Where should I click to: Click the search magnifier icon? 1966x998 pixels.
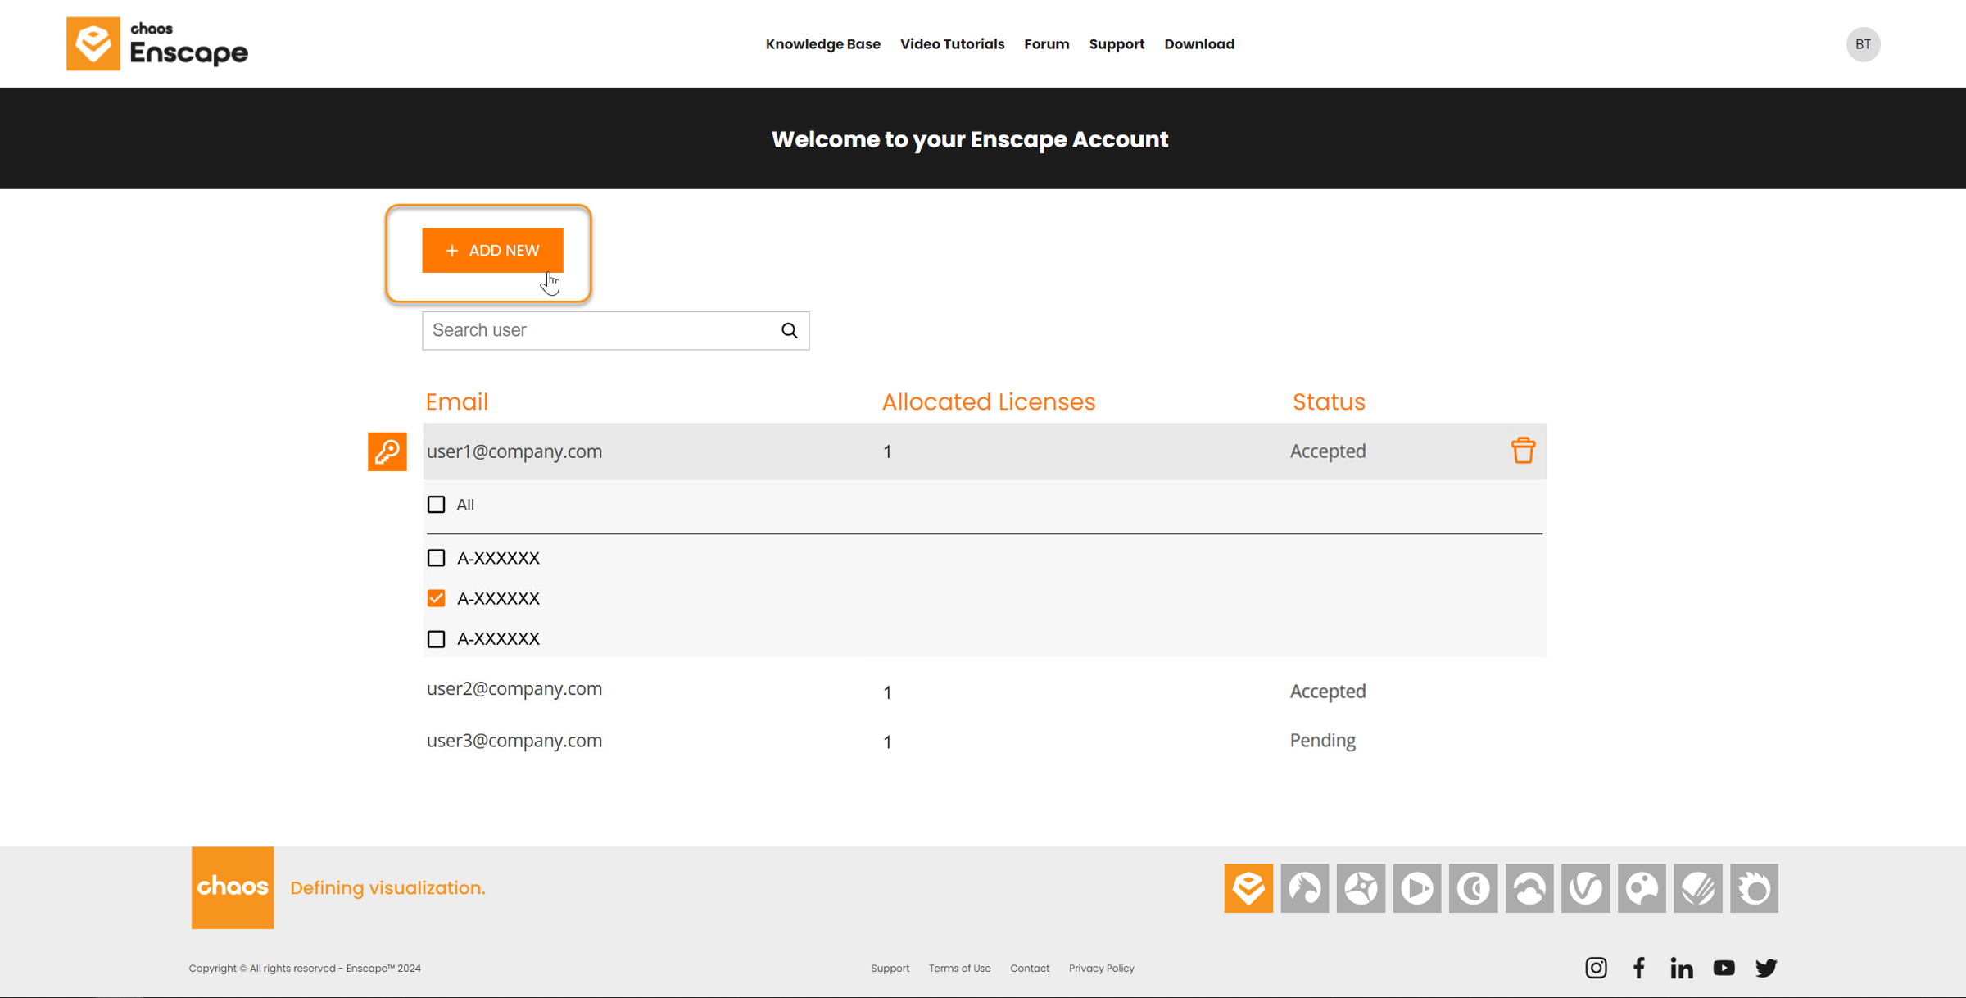coord(789,330)
